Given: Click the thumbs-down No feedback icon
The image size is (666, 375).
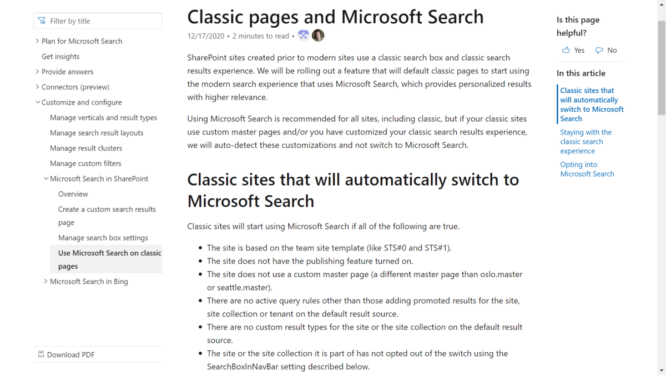Looking at the screenshot, I should 599,50.
